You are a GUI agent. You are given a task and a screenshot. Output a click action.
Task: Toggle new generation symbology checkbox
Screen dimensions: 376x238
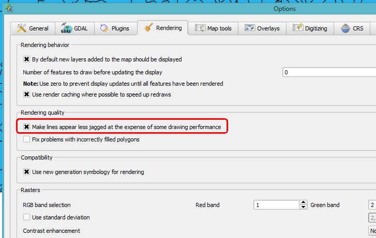(x=26, y=172)
